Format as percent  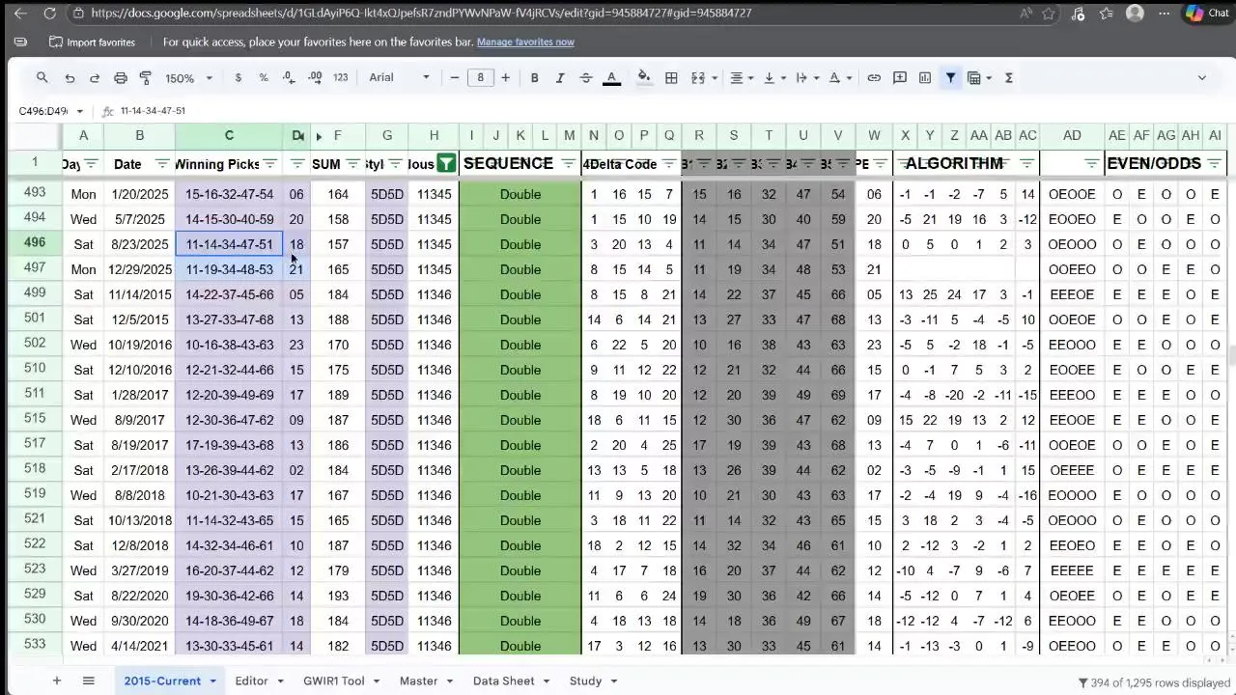(264, 78)
